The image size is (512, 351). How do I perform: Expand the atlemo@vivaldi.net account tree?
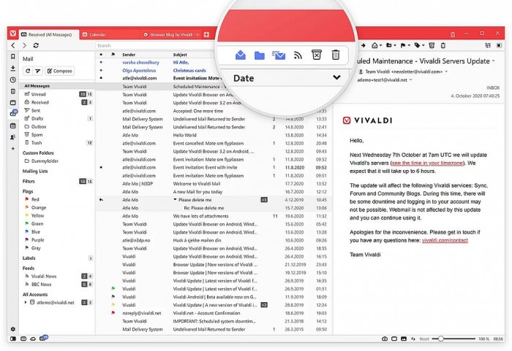pyautogui.click(x=26, y=301)
